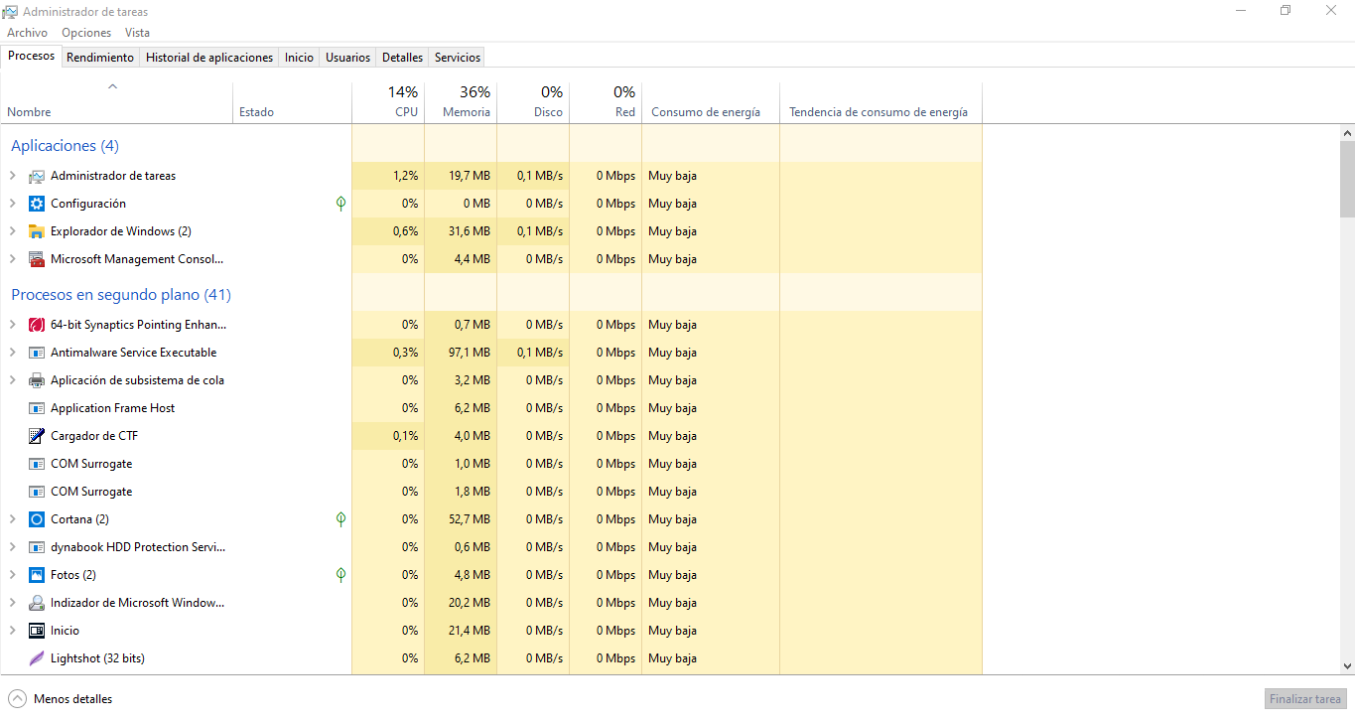Click the Fotos app icon
The image size is (1355, 723).
37,575
